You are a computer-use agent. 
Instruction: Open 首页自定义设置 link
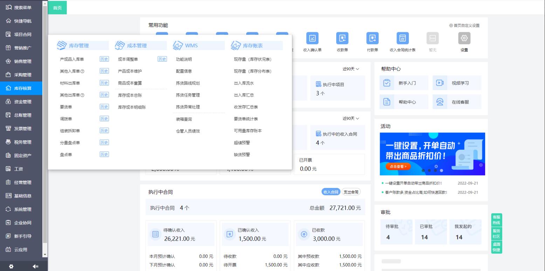[465, 25]
